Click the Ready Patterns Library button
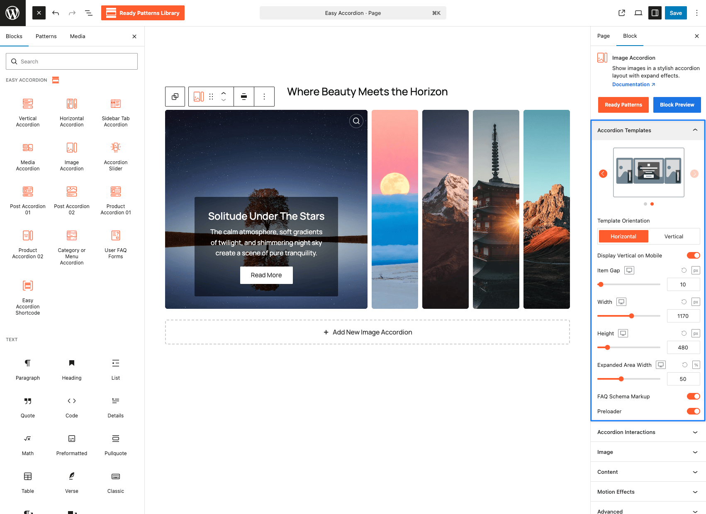This screenshot has width=706, height=514. pyautogui.click(x=143, y=13)
